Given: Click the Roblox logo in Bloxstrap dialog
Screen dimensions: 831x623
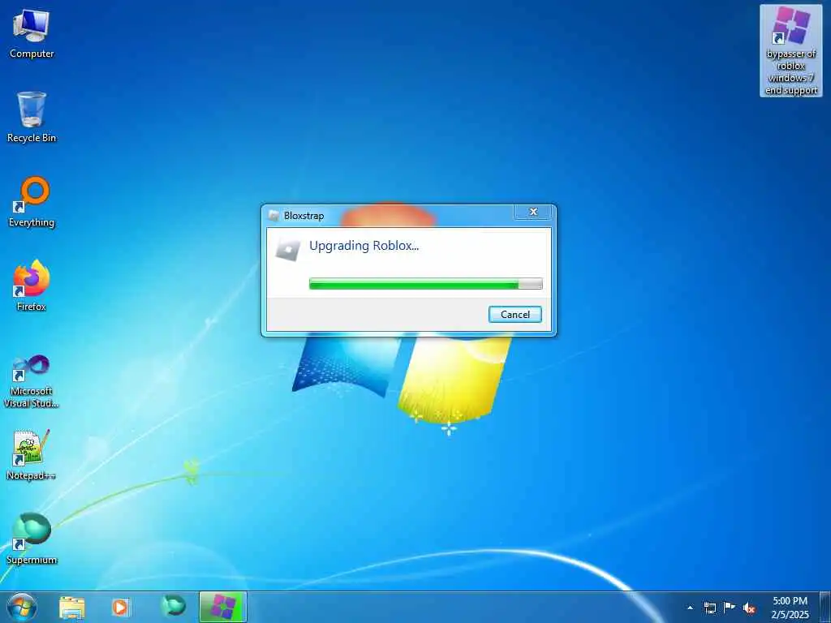Looking at the screenshot, I should (288, 249).
